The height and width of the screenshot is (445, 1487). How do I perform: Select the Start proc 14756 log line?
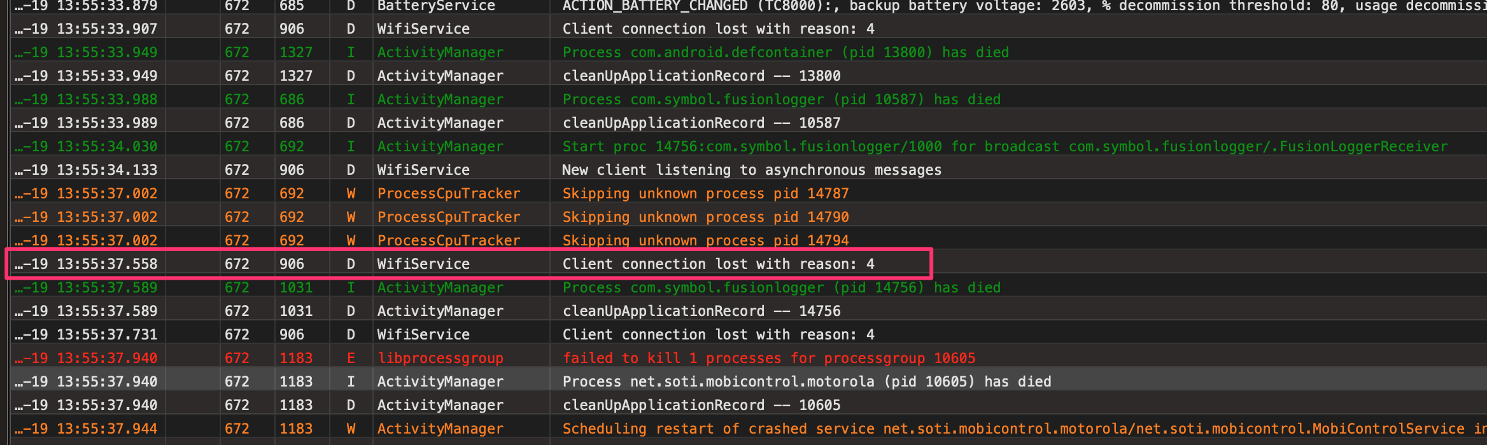coord(1004,147)
